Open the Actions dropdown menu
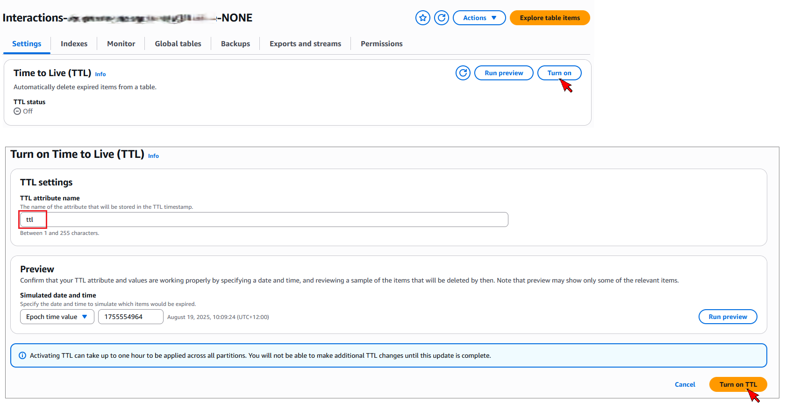785x404 pixels. point(479,18)
